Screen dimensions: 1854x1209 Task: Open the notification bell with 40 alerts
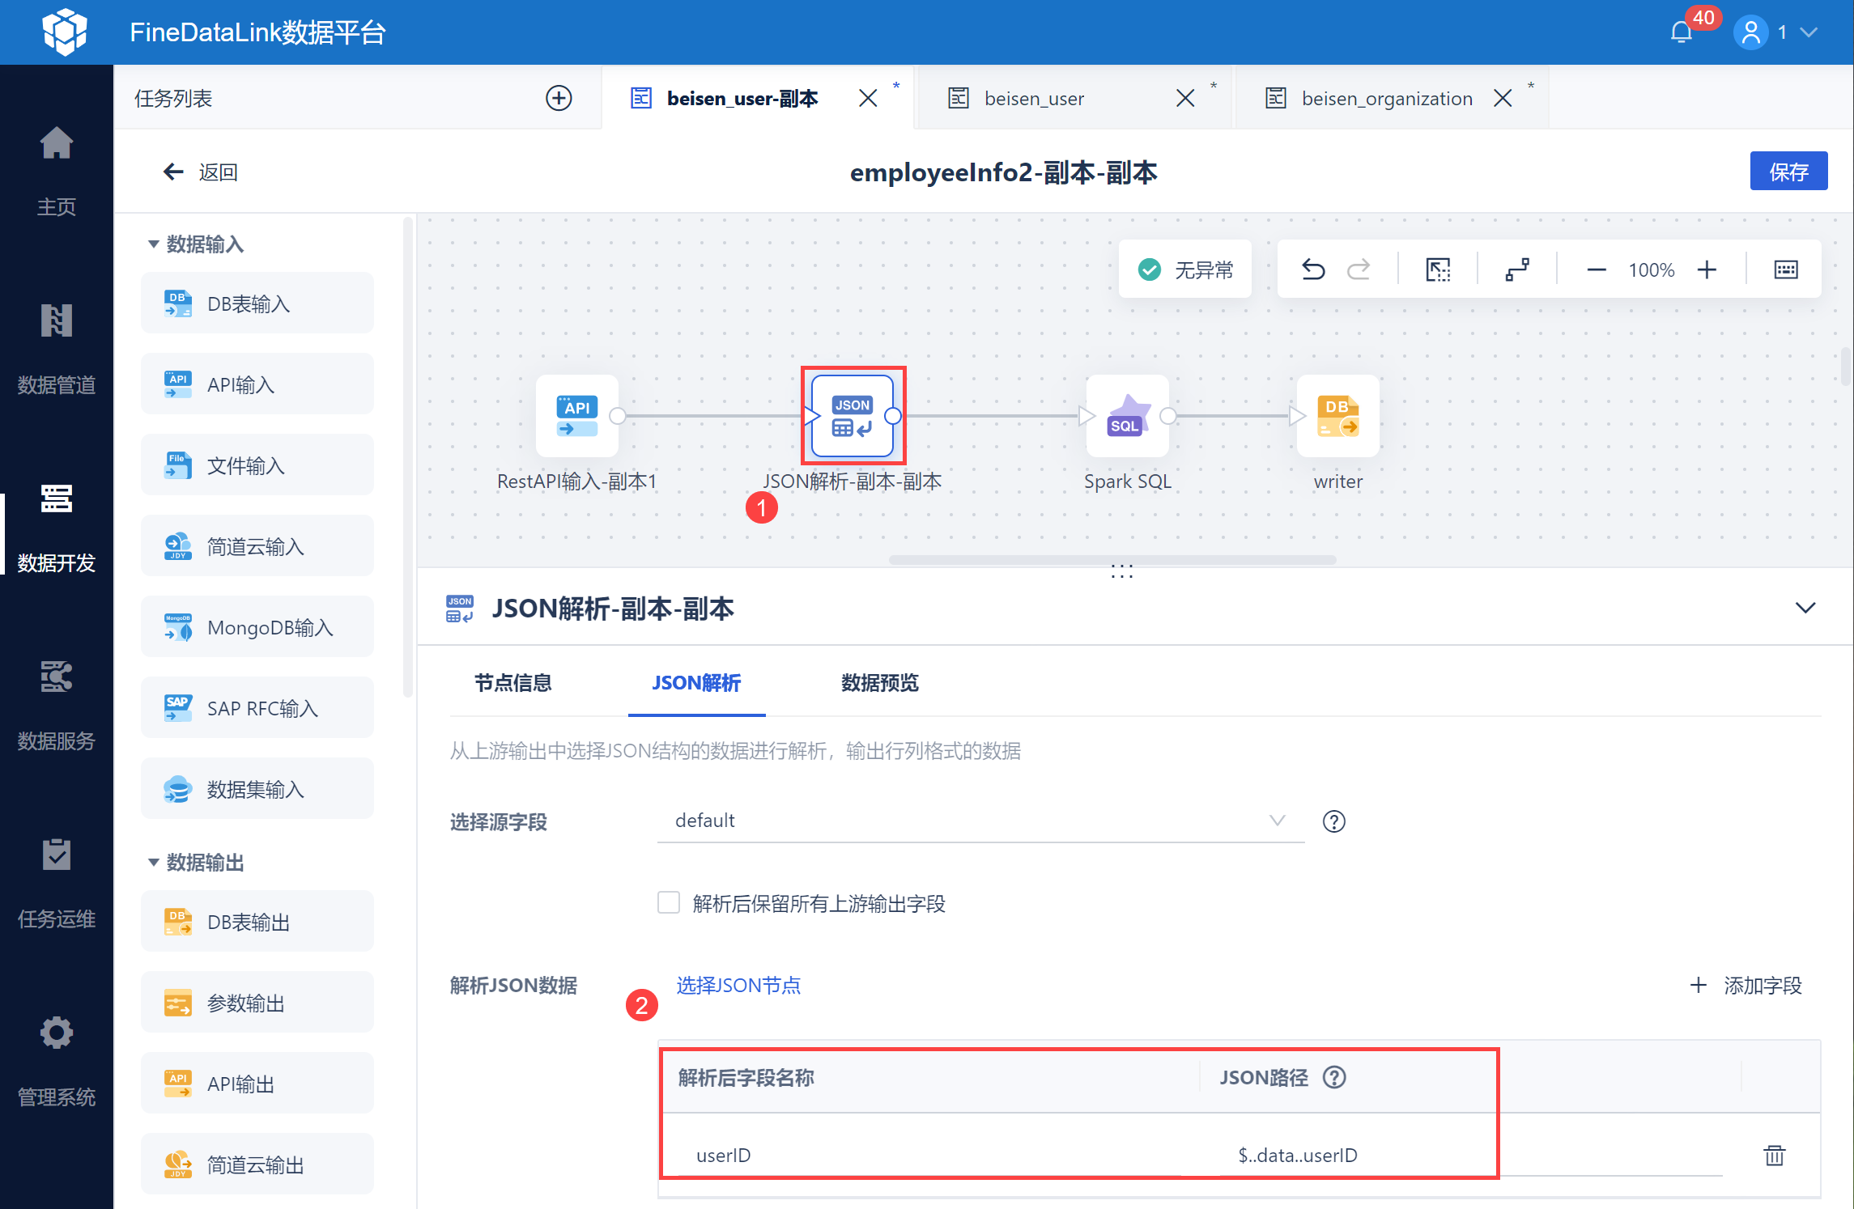[x=1682, y=32]
